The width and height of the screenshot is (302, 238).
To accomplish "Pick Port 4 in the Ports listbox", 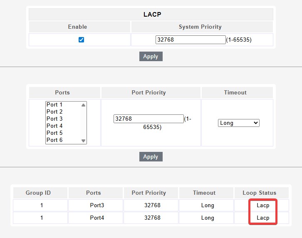I will (62, 126).
